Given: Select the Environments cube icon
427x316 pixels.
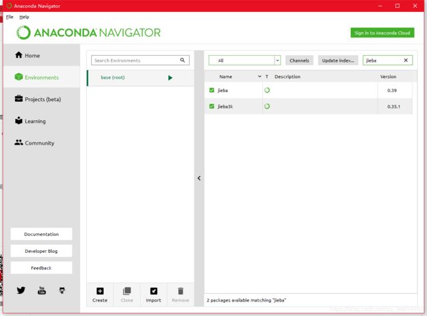Looking at the screenshot, I should (x=18, y=77).
